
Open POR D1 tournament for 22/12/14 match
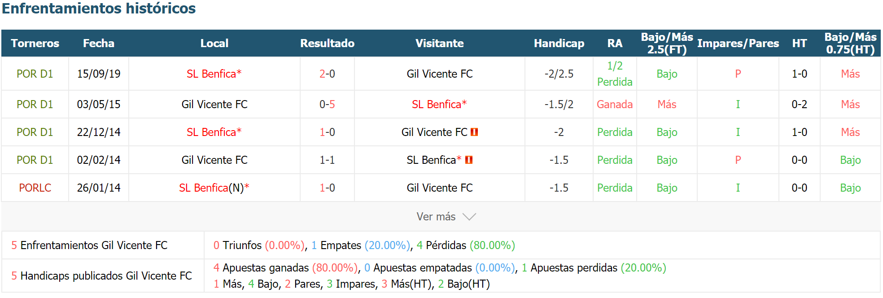[x=35, y=132]
